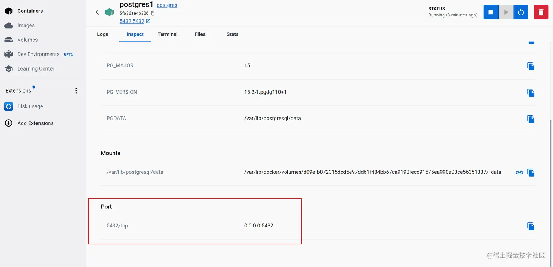Open Dev Environments section

pyautogui.click(x=38, y=54)
